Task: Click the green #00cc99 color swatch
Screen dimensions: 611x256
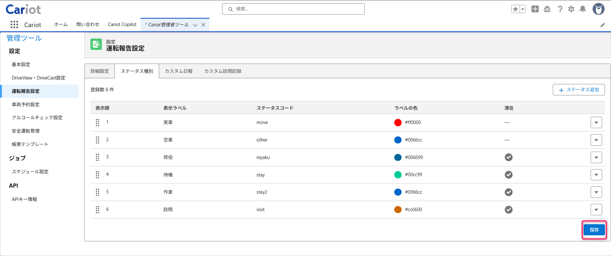Action: 398,175
